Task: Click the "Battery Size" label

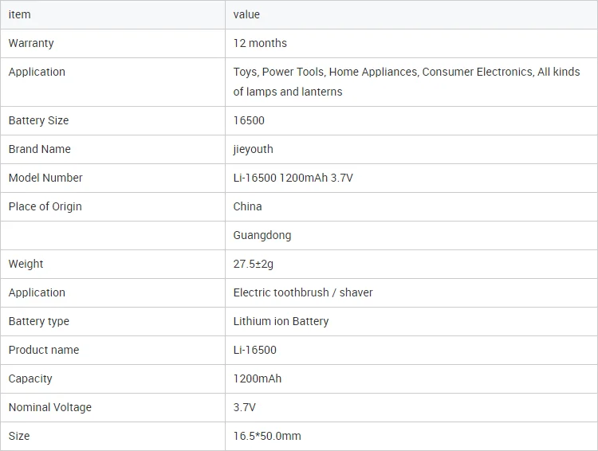Action: (38, 120)
